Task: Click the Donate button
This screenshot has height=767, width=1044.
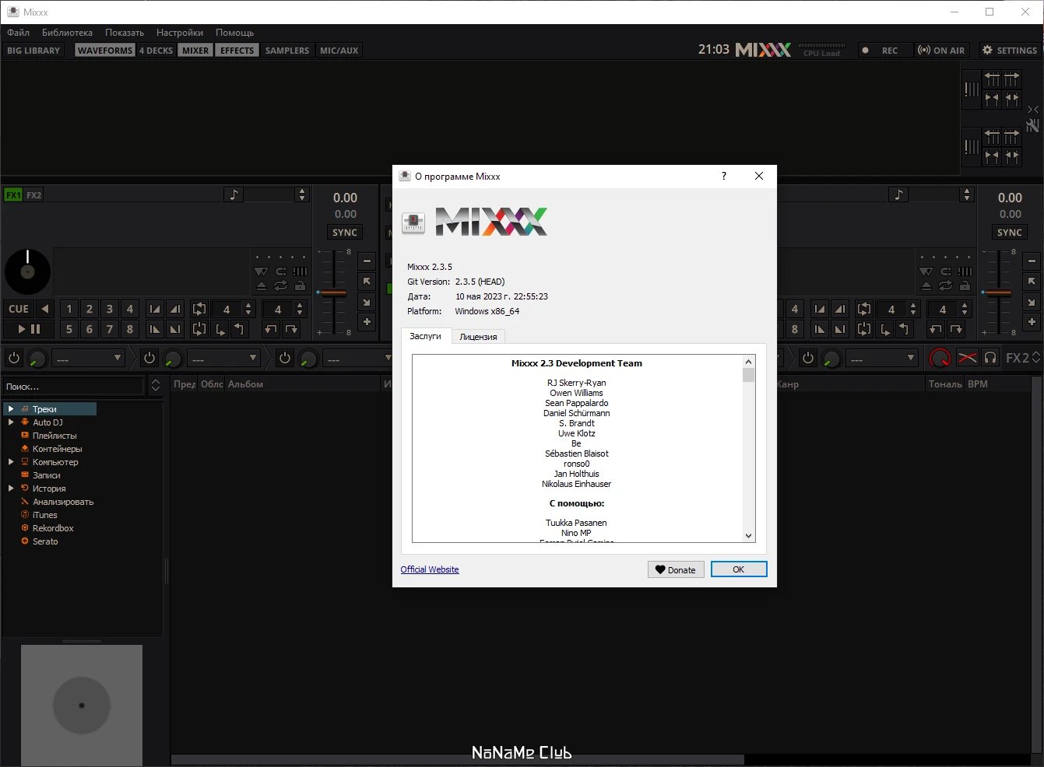Action: pyautogui.click(x=676, y=569)
